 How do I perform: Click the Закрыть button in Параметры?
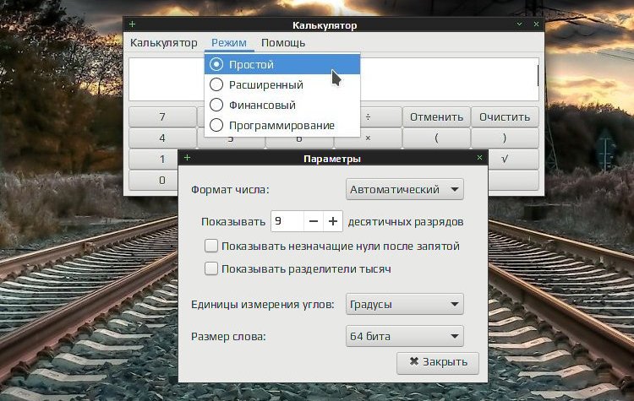click(x=438, y=362)
